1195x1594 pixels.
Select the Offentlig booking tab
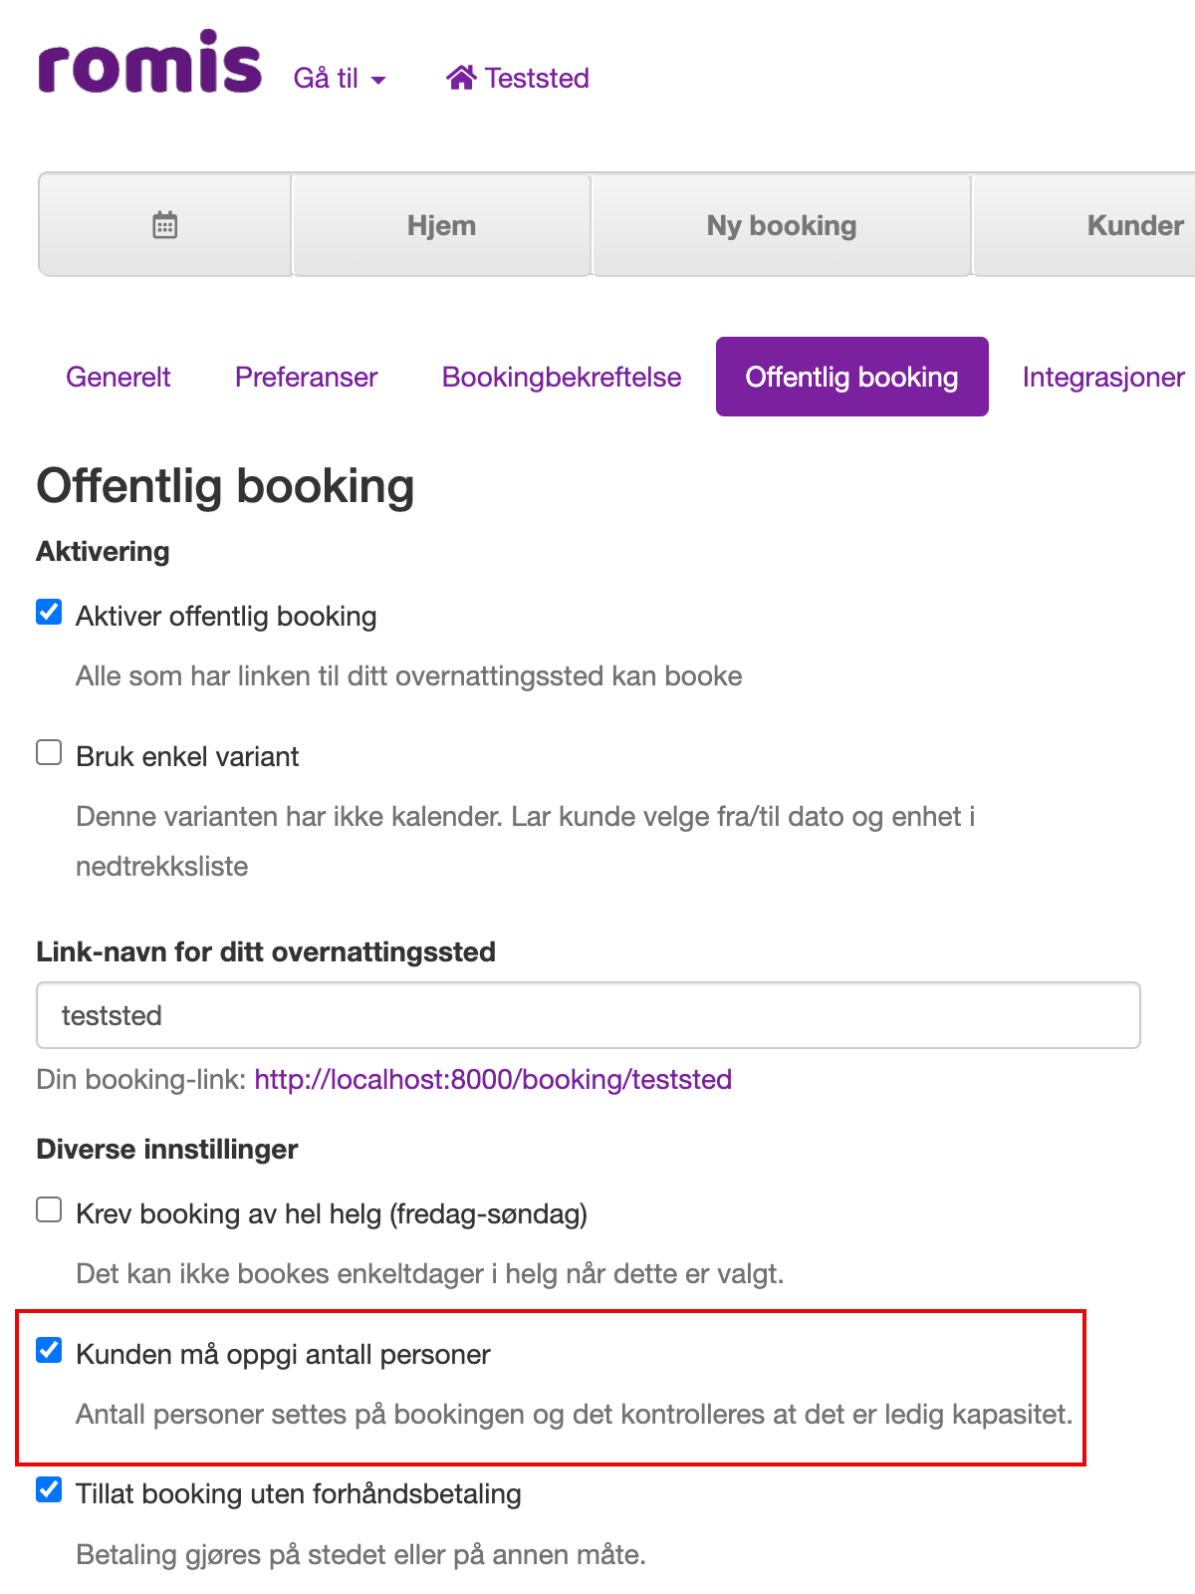coord(852,377)
